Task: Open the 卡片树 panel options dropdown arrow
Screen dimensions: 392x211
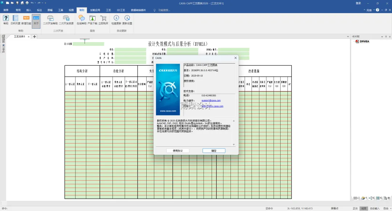Action: (x=382, y=37)
